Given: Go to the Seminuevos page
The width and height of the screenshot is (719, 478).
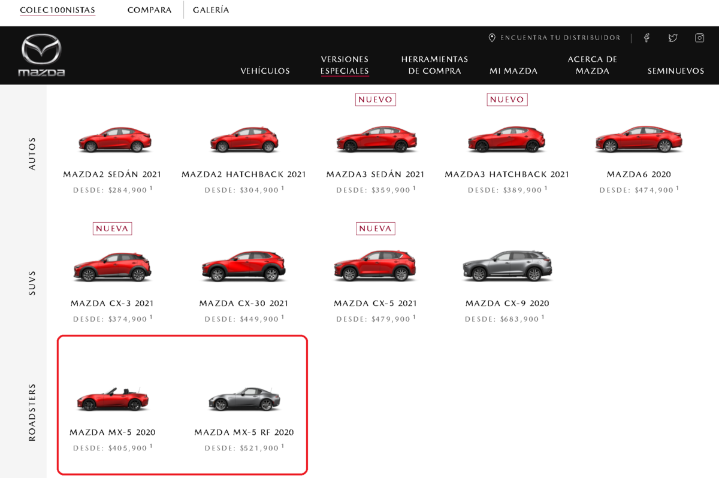Looking at the screenshot, I should coord(676,71).
